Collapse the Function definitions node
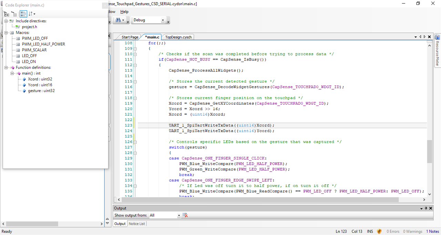Viewport: 441px width, 235px height. [6, 68]
